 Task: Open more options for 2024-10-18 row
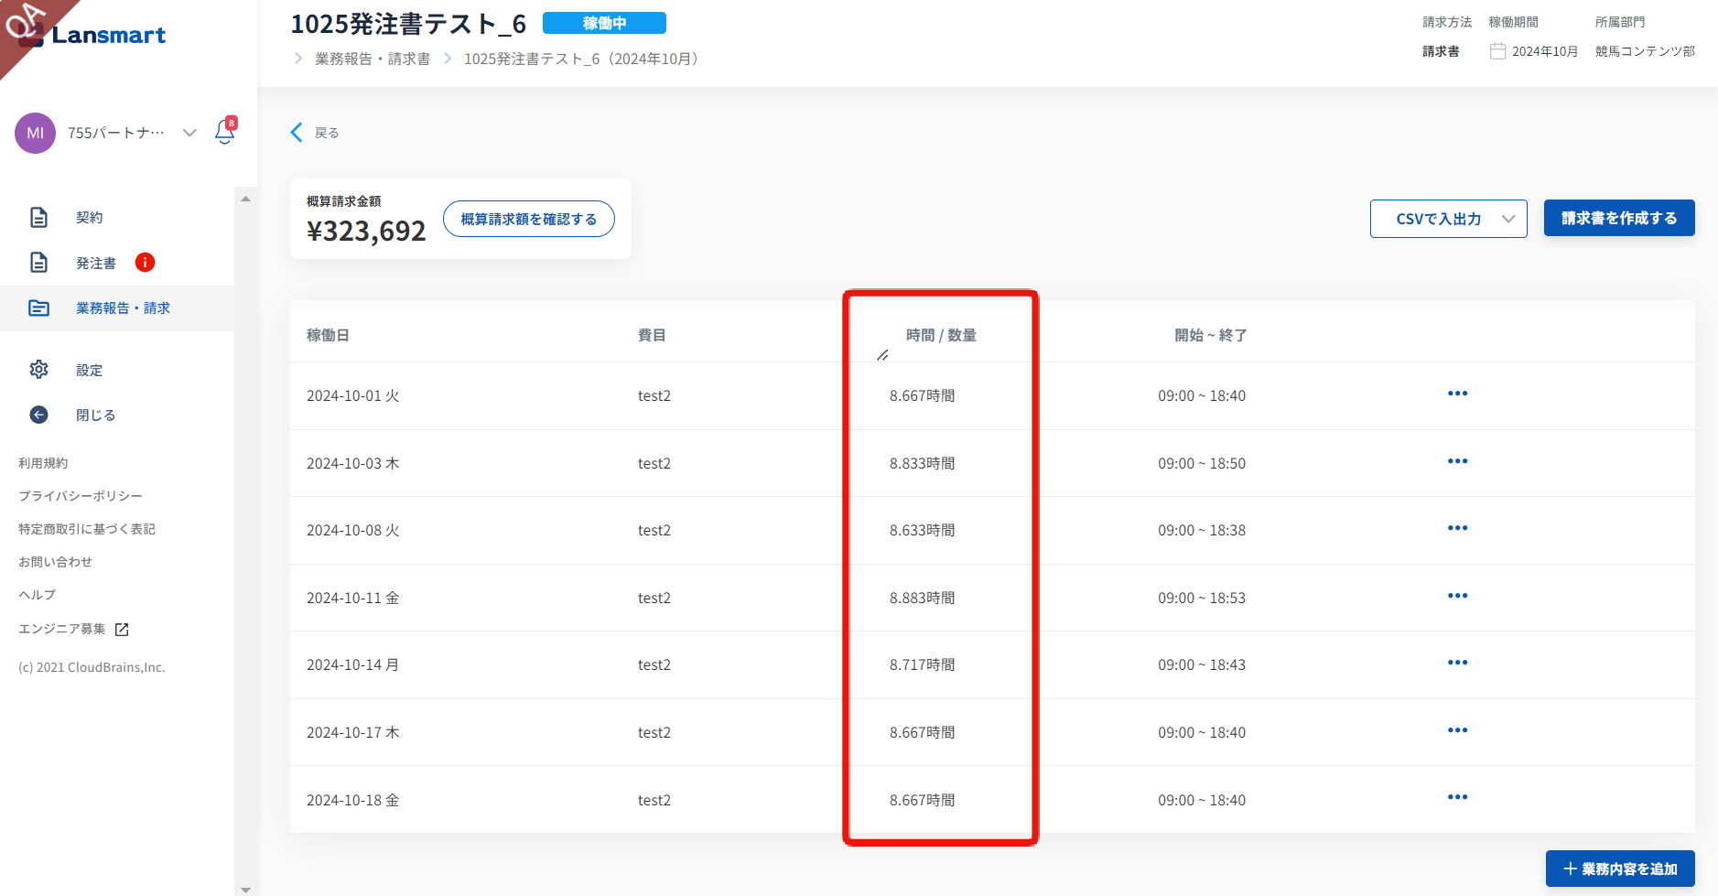(1458, 797)
